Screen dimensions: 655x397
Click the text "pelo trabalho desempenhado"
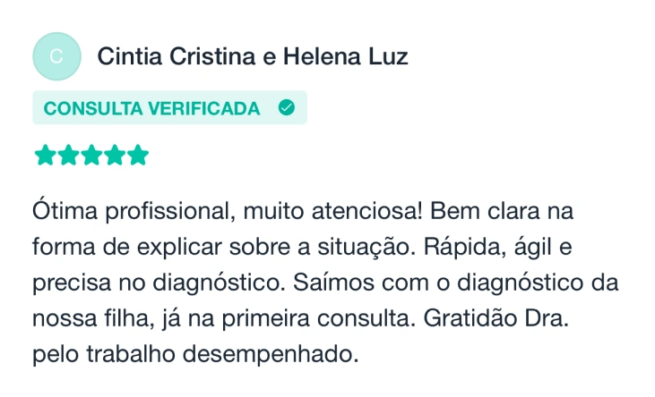coord(195,353)
